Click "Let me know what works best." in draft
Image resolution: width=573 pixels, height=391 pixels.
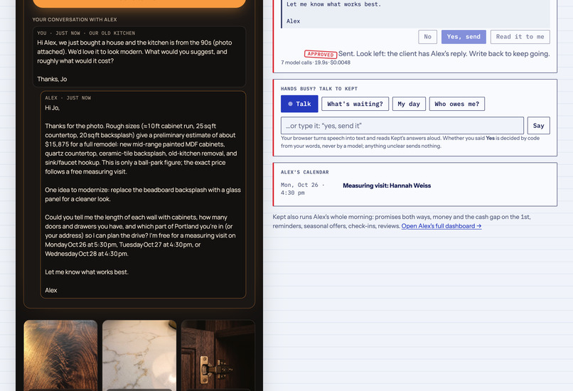333,4
